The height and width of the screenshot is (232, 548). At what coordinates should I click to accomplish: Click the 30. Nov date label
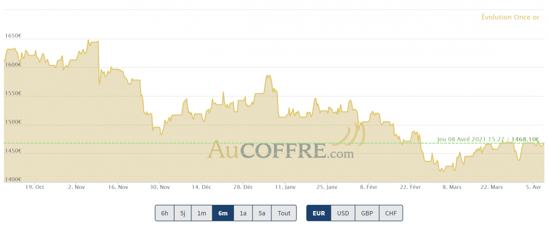[x=160, y=187]
